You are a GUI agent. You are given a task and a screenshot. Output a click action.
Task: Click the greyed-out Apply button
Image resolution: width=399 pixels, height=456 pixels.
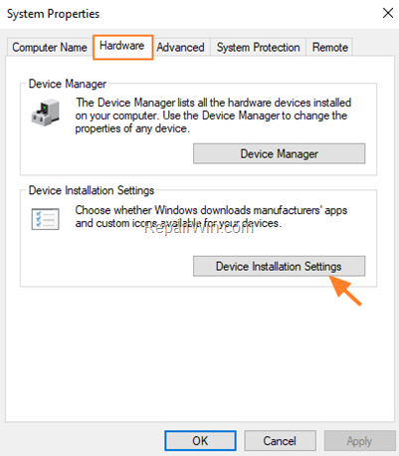pos(359,441)
